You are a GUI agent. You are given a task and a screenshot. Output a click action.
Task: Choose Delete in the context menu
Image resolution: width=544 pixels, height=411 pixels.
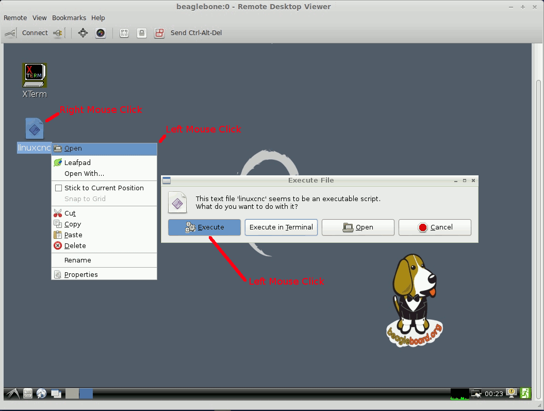click(104, 245)
